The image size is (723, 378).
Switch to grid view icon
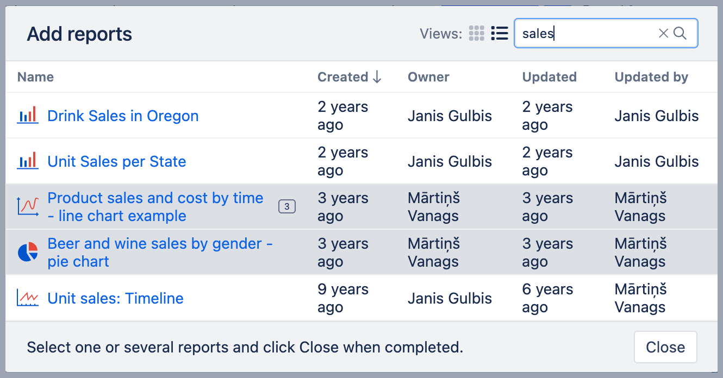tap(476, 34)
